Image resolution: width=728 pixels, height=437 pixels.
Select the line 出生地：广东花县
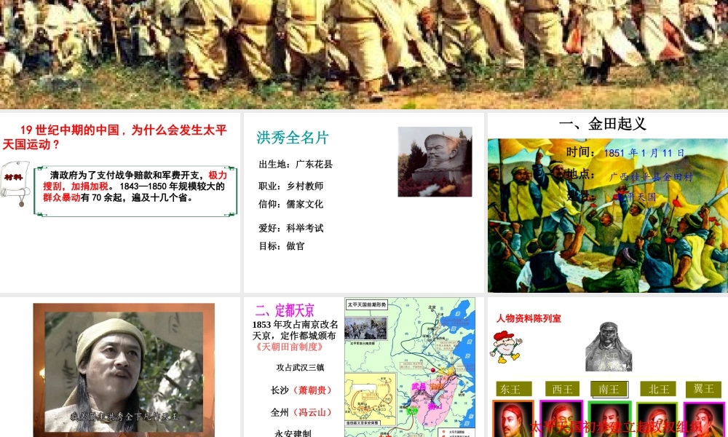[296, 165]
